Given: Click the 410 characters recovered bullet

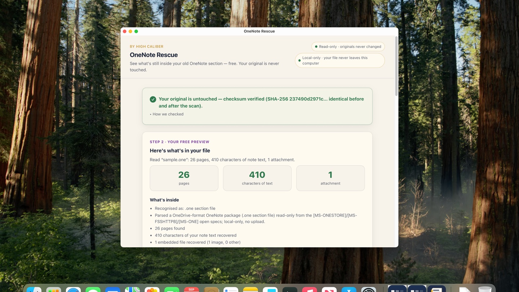Looking at the screenshot, I should point(196,235).
